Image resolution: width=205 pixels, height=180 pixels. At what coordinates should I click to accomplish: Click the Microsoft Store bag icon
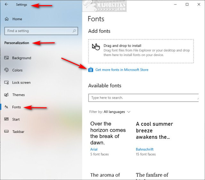[x=91, y=70]
